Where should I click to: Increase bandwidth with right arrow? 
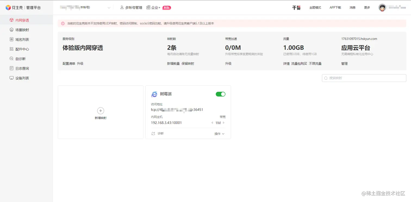pos(224,123)
